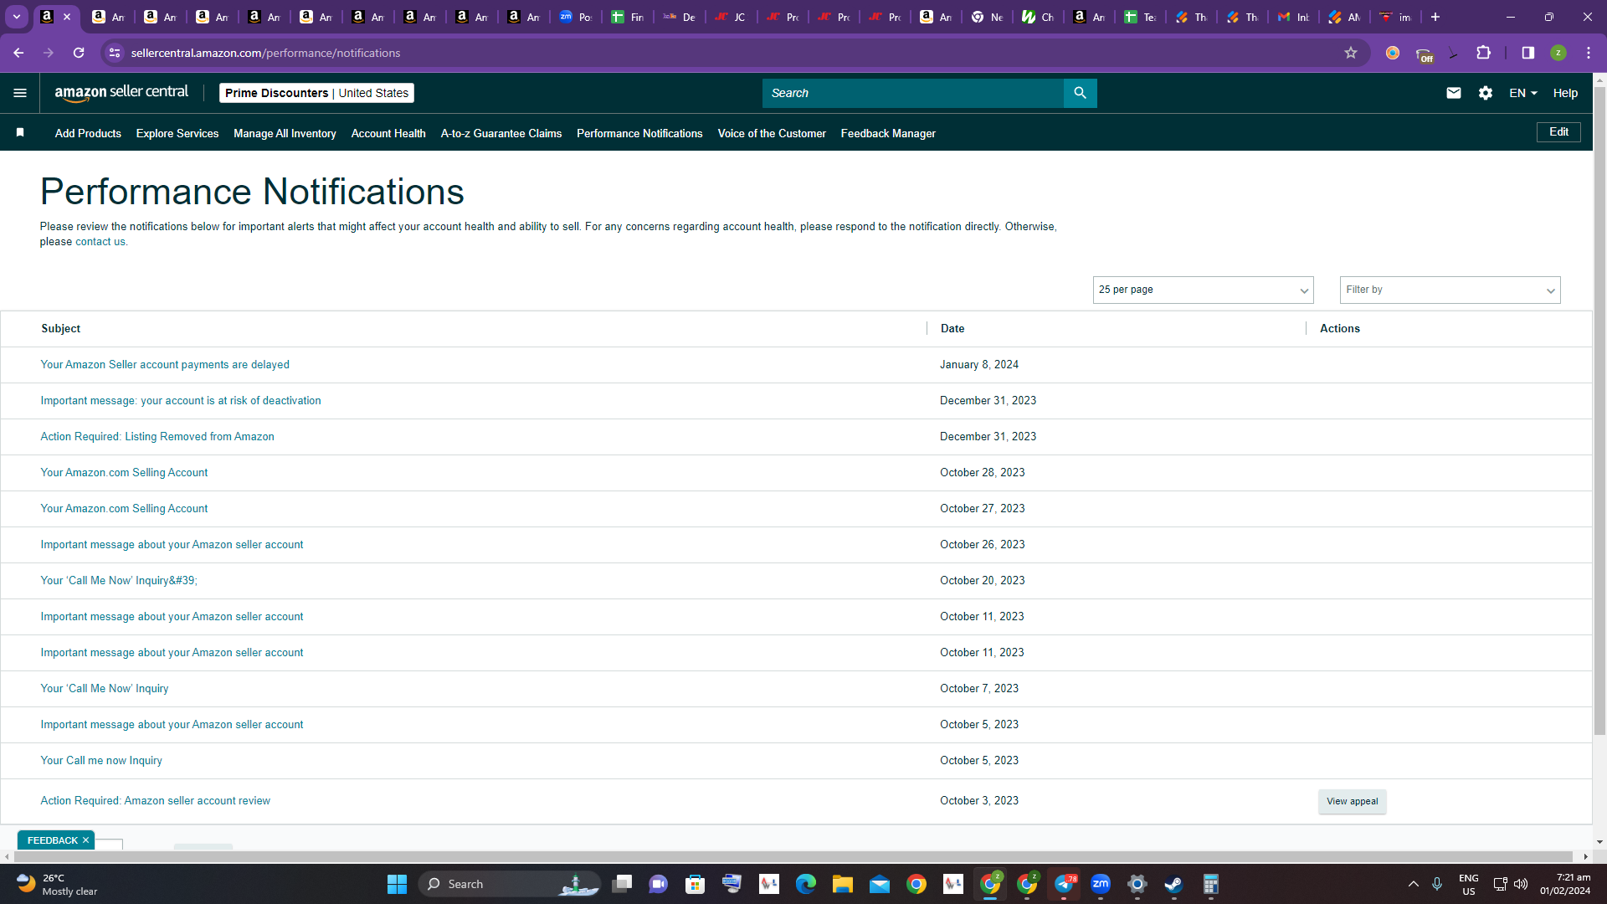
Task: Open the tab search dropdown arrow
Action: pyautogui.click(x=17, y=17)
